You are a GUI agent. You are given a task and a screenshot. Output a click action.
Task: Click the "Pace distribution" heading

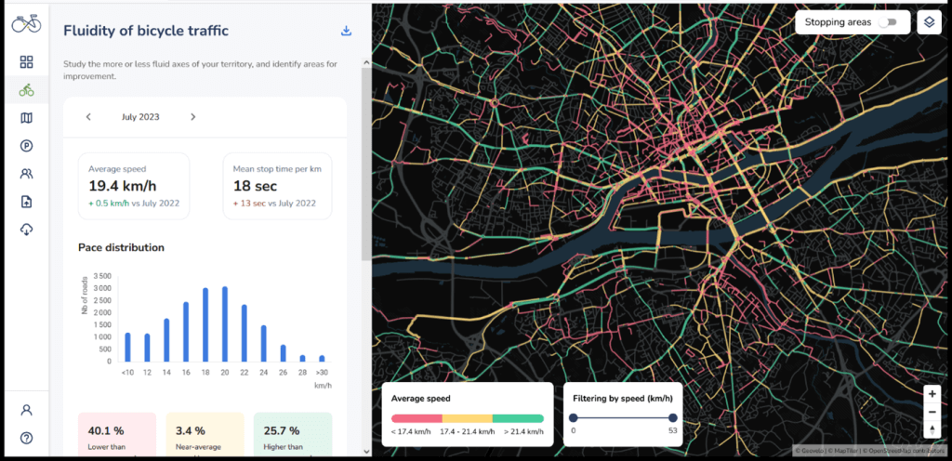coord(122,247)
